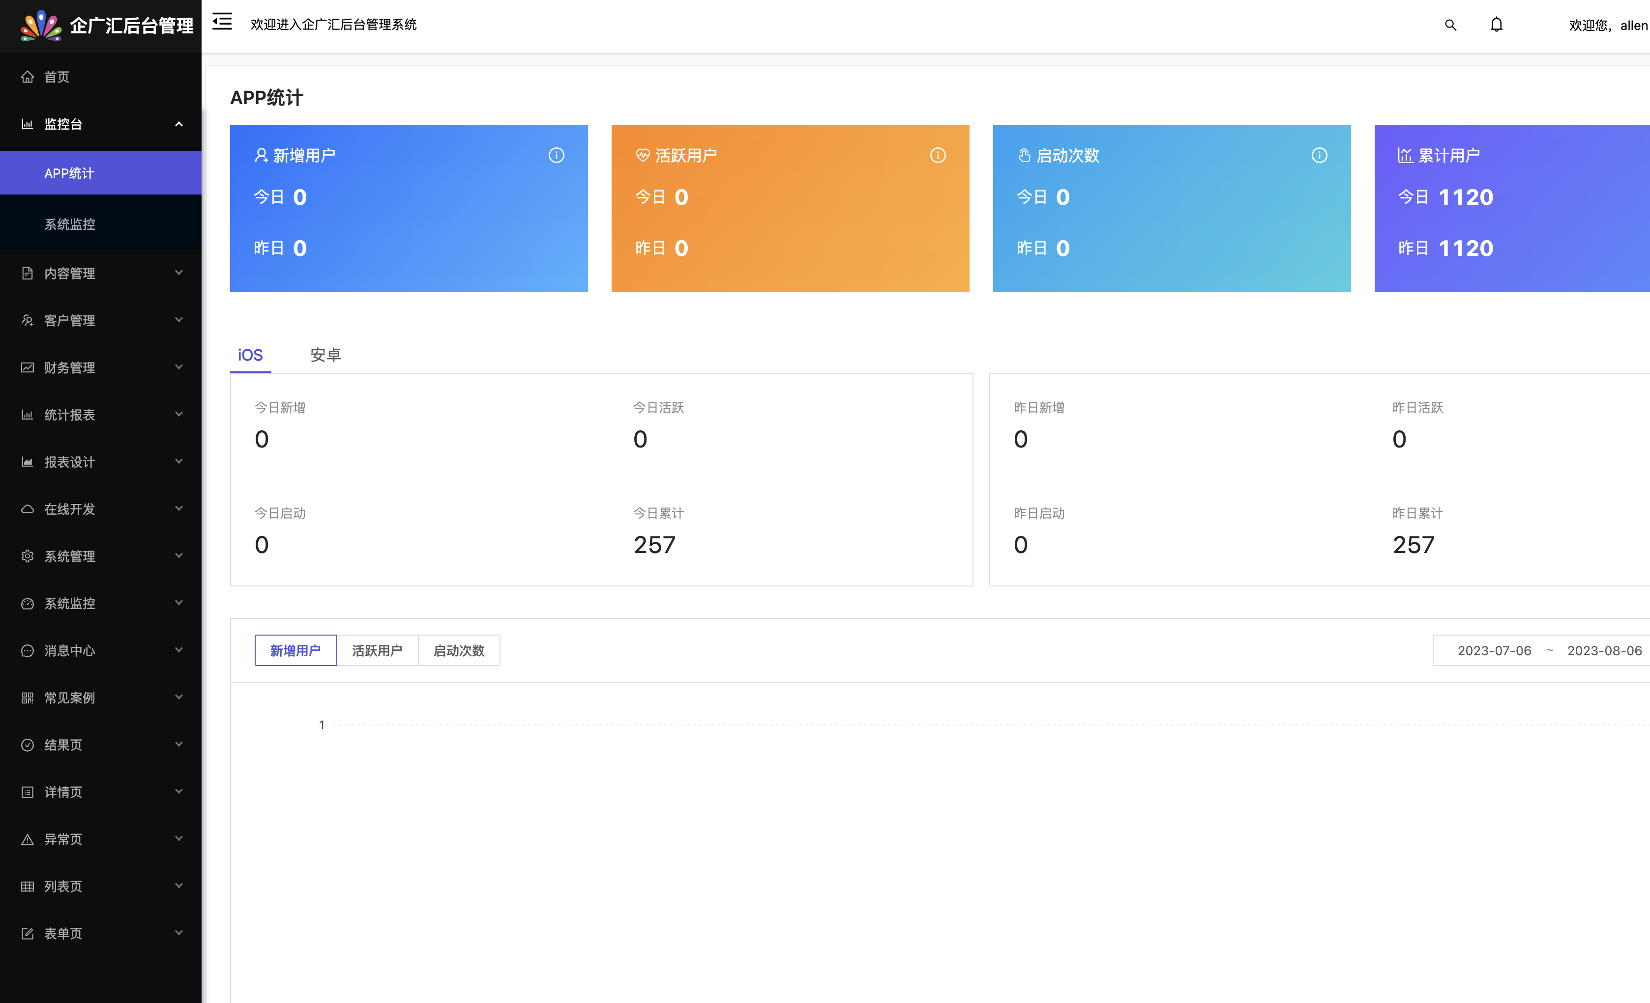Image resolution: width=1650 pixels, height=1003 pixels.
Task: Click the 企广汇 peacock logo
Action: point(41,26)
